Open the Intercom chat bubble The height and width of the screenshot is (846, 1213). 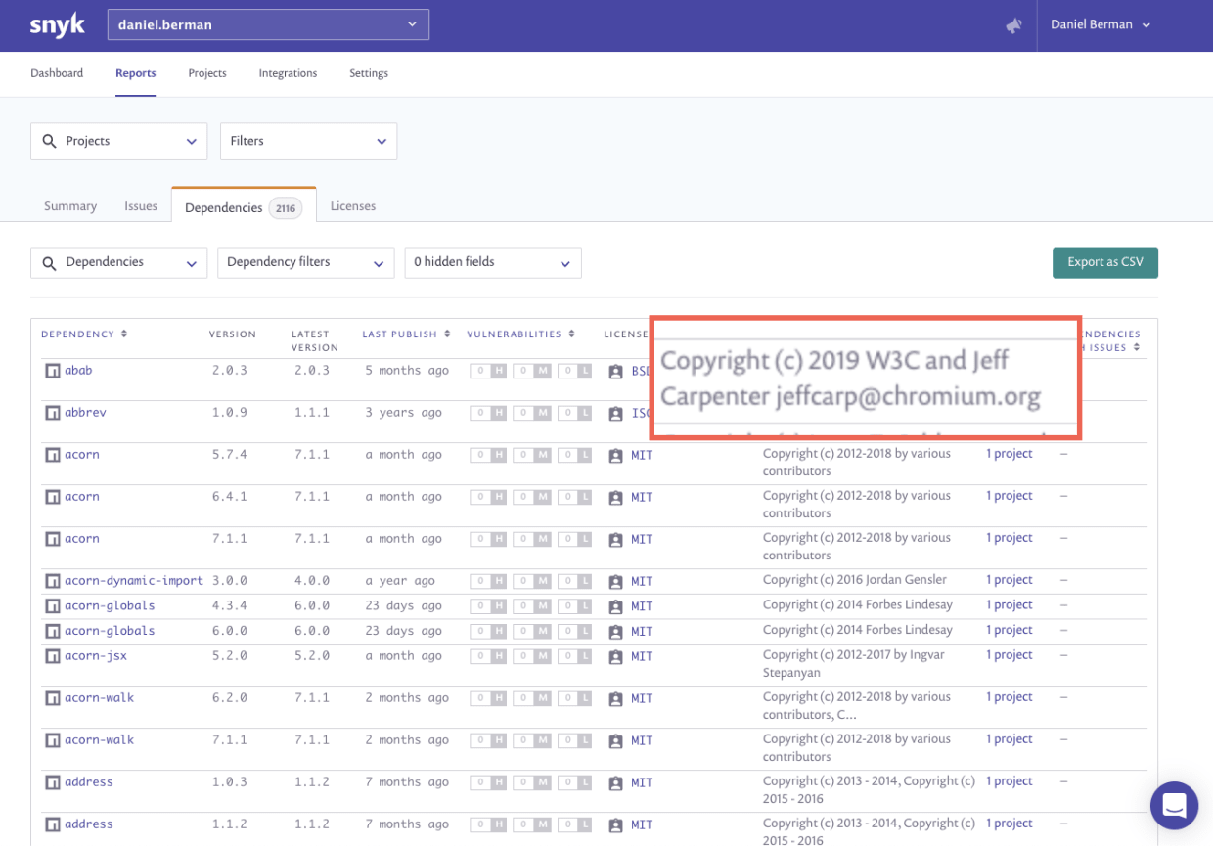click(1174, 806)
